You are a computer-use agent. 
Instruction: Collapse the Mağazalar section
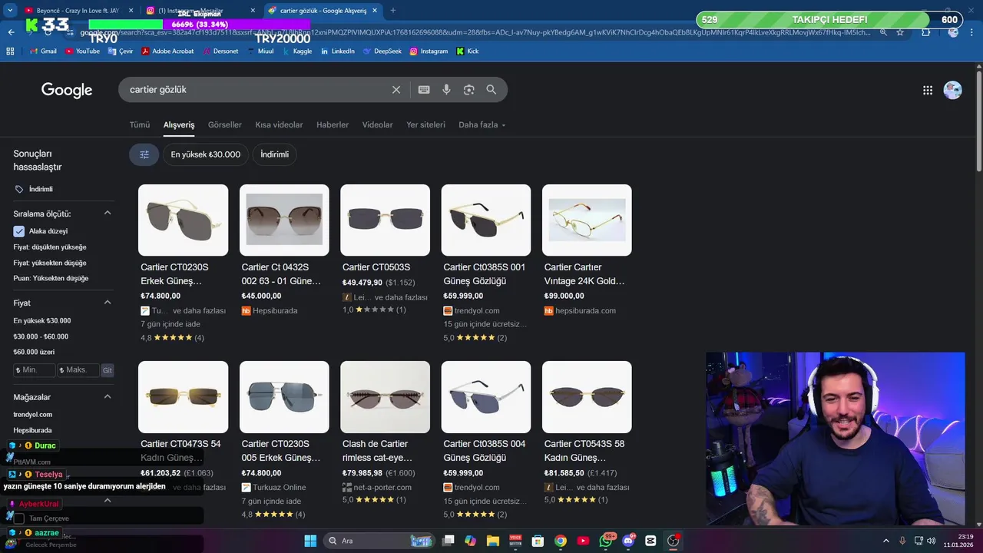(108, 396)
